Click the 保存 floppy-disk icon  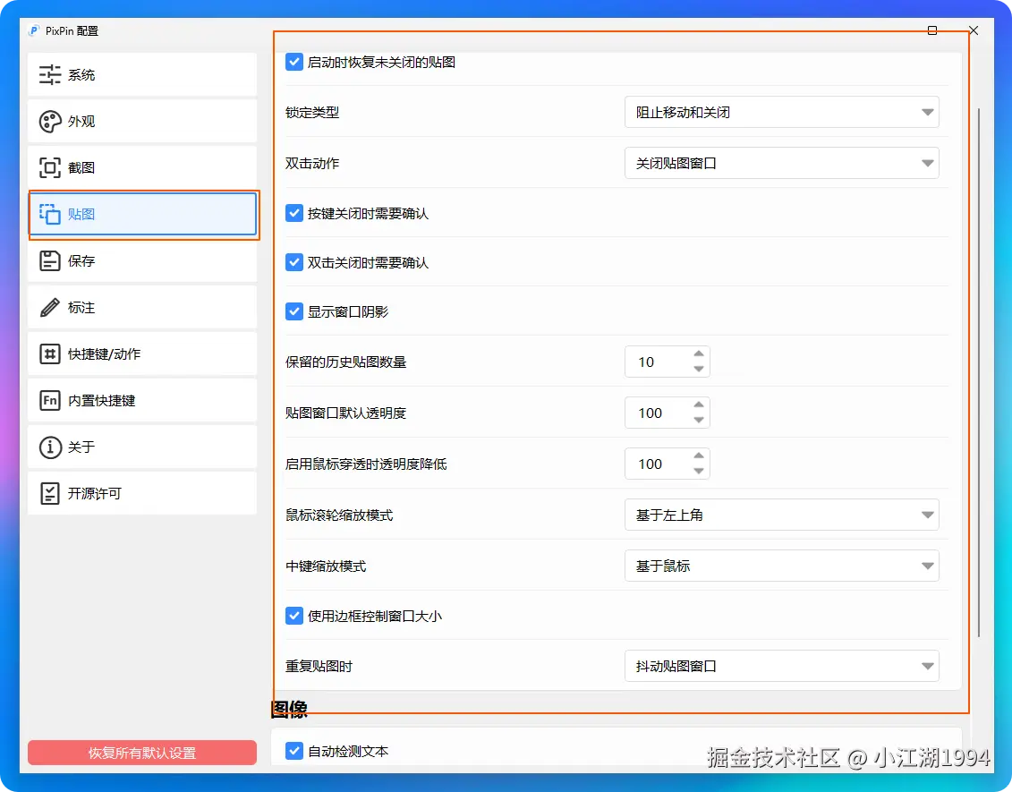50,260
